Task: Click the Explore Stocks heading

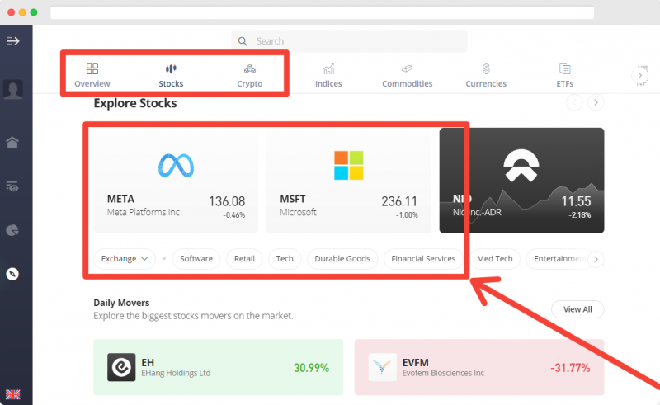Action: click(135, 103)
